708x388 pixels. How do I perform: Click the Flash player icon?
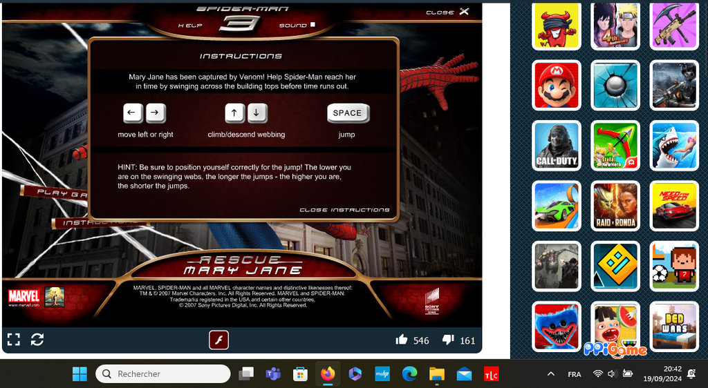[218, 340]
